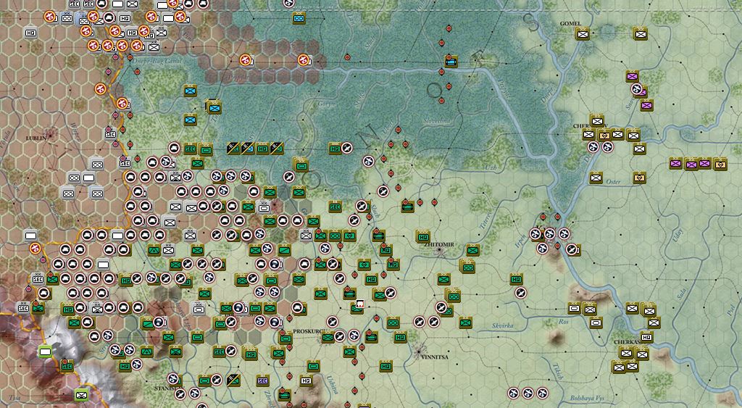
Task: Select the purple SEC counter
Action: click(262, 380)
